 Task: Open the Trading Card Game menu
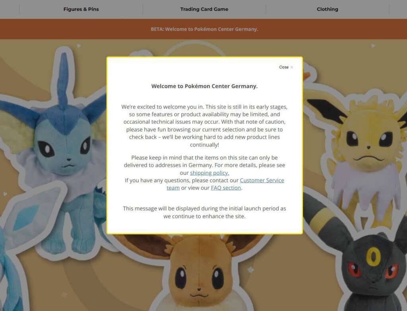(x=204, y=9)
